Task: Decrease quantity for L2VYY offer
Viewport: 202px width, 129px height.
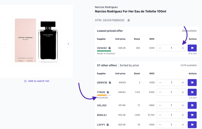Action: 160,125
